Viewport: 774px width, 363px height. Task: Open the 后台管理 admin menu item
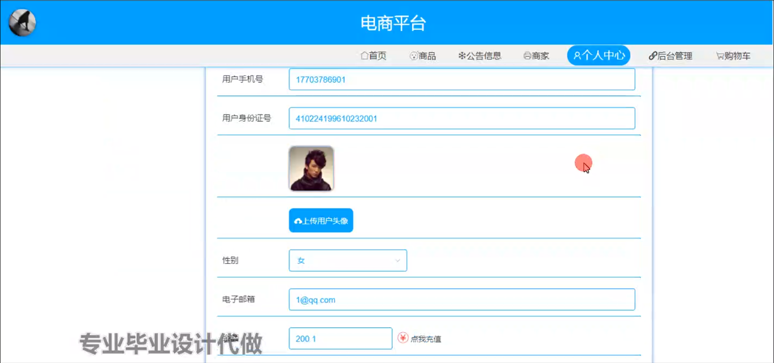pyautogui.click(x=670, y=55)
